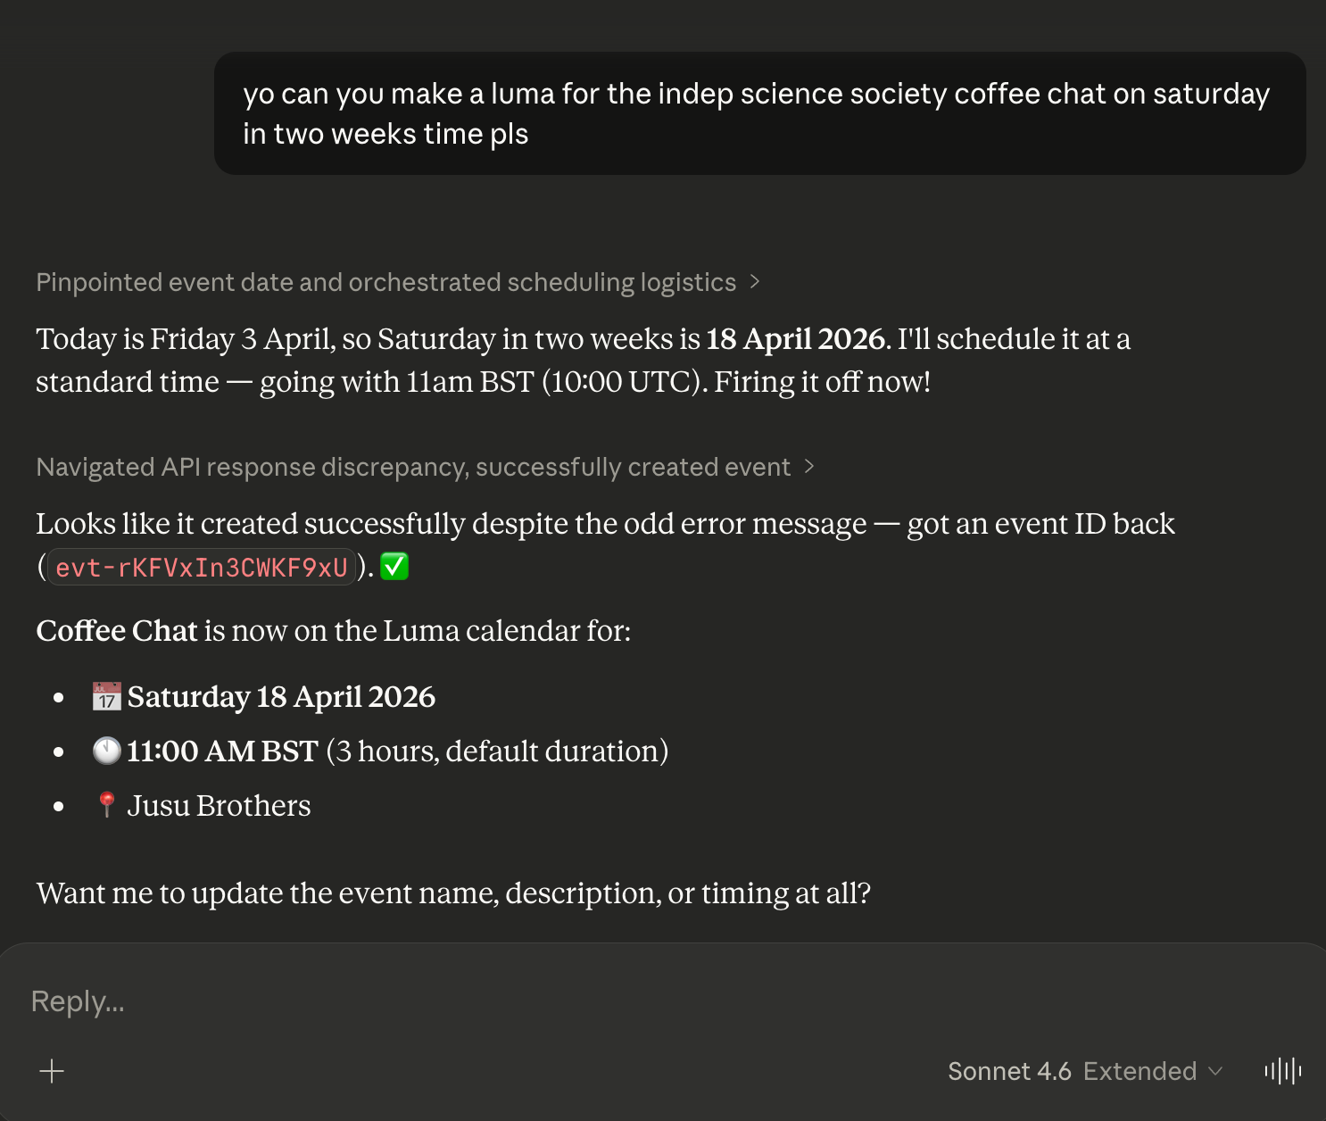Screen dimensions: 1326x1121
Task: Click the chevron after 'scheduling logistics'
Action: [x=755, y=282]
